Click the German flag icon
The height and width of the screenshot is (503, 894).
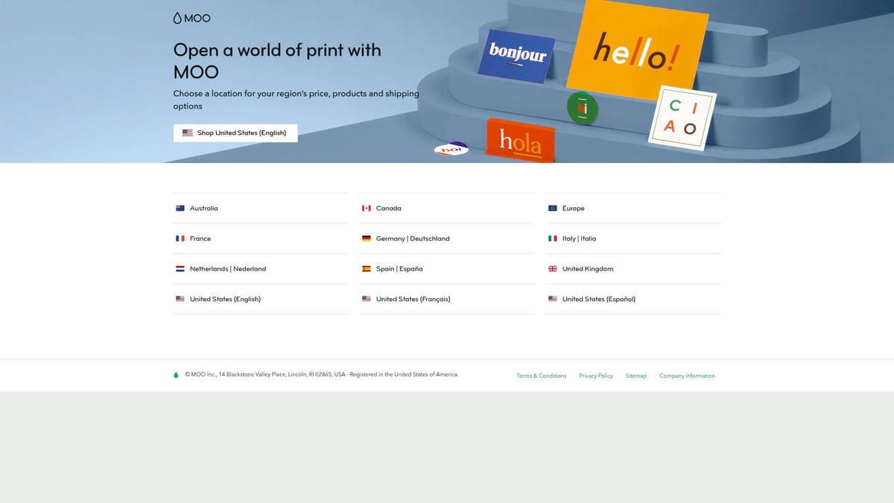pos(366,238)
